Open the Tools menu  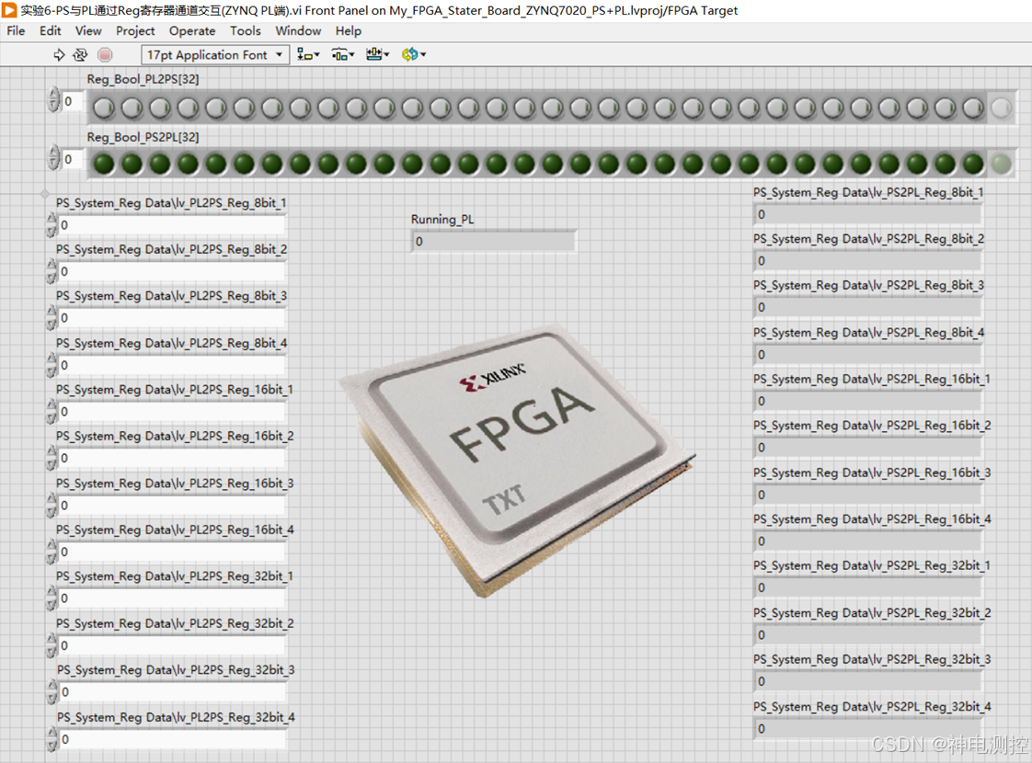[246, 31]
